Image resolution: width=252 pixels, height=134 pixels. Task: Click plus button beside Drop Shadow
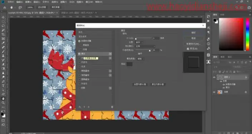pyautogui.click(x=110, y=88)
